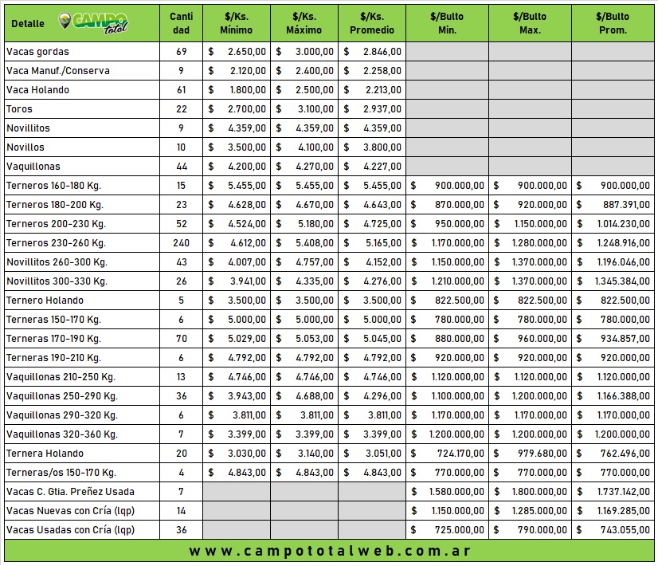Click the $/Ks. Promedio header
Image resolution: width=658 pixels, height=566 pixels.
click(371, 23)
